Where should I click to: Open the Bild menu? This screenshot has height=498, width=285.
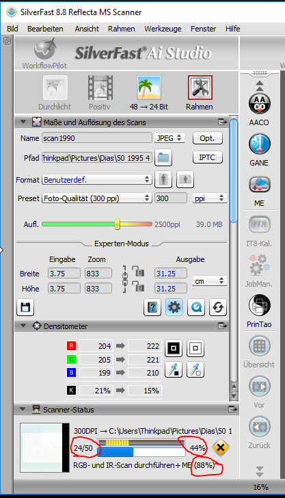click(12, 29)
